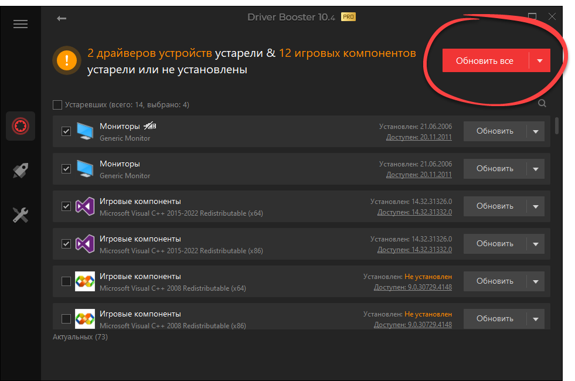Image resolution: width=575 pixels, height=381 pixels.
Task: Click the Visual C++ 2008 (x86) icon
Action: pos(85,319)
